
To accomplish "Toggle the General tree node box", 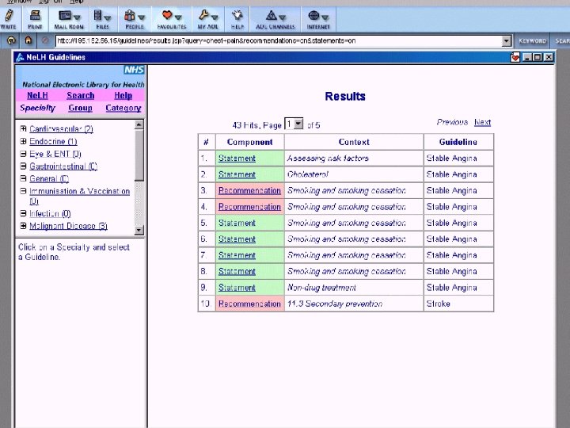I will tap(23, 178).
